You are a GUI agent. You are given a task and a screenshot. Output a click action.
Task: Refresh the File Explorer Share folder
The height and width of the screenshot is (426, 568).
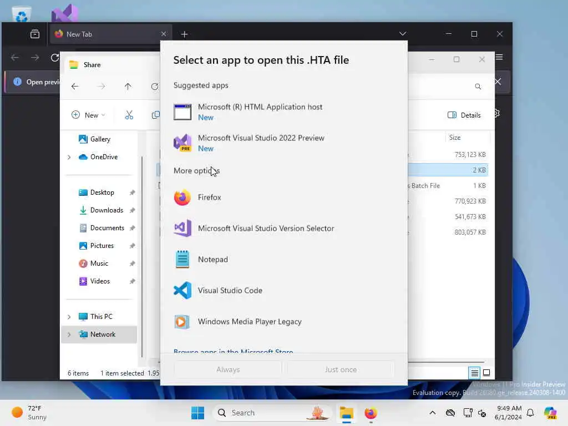(x=155, y=87)
